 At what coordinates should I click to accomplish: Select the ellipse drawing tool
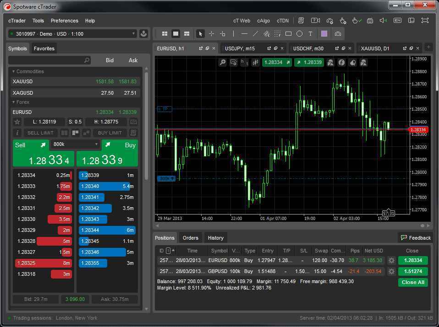[300, 33]
